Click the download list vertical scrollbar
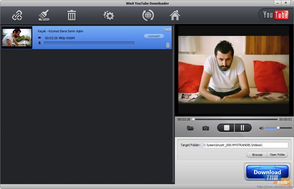Screen dimensions: 294x189 coord(173,104)
